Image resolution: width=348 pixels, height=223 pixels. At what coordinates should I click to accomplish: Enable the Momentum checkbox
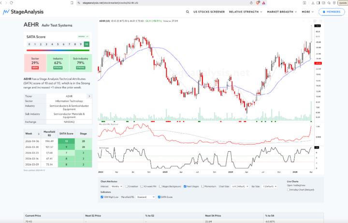point(203,186)
